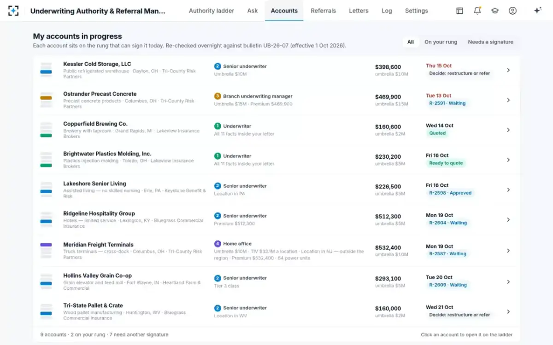Viewport: 553px width, 345px height.
Task: Expand Ostrander Precast Concrete row chevron
Action: tap(508, 100)
